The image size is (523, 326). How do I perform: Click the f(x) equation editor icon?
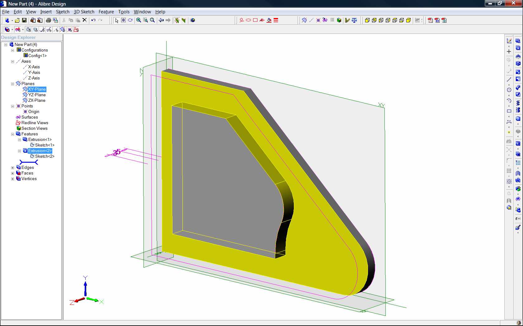(518, 219)
